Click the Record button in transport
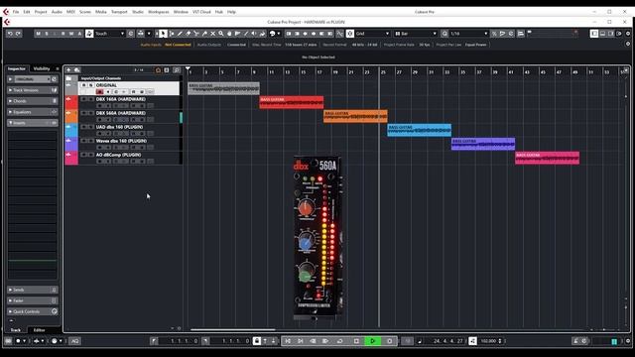The image size is (635, 357). 390,341
